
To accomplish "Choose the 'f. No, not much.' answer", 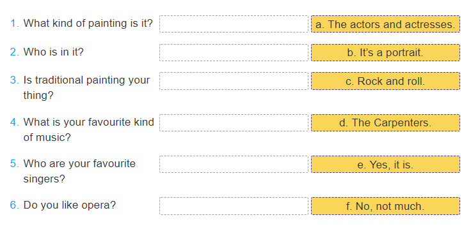I will 385,206.
